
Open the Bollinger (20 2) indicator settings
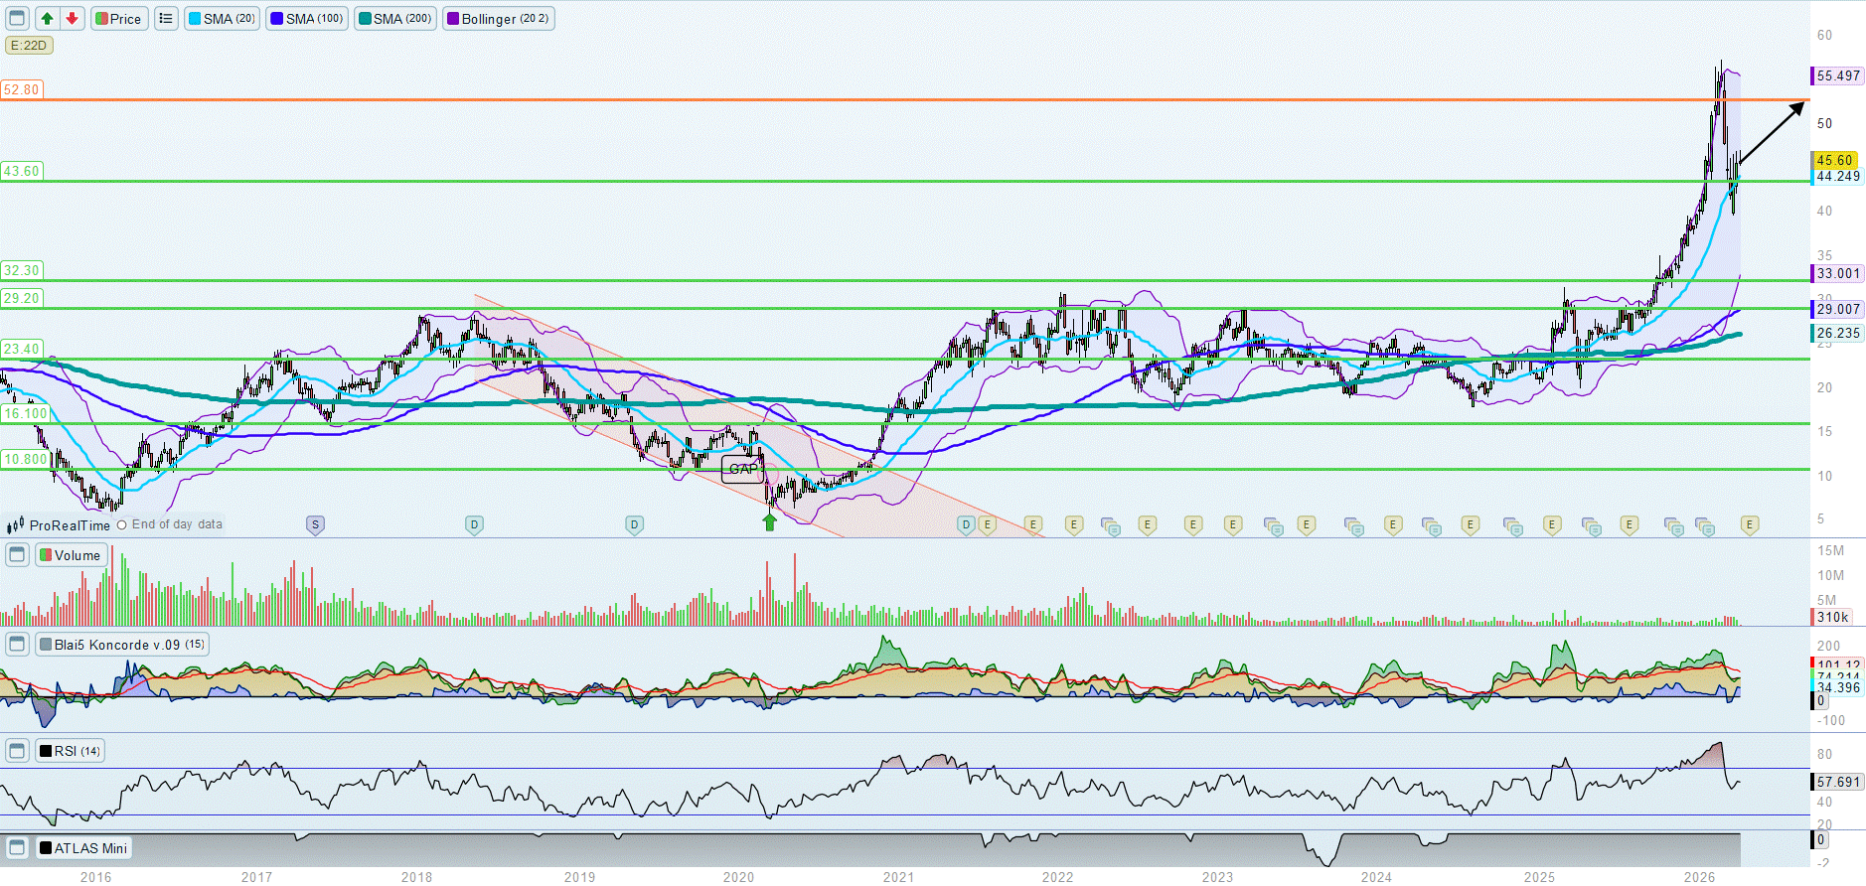[x=499, y=18]
